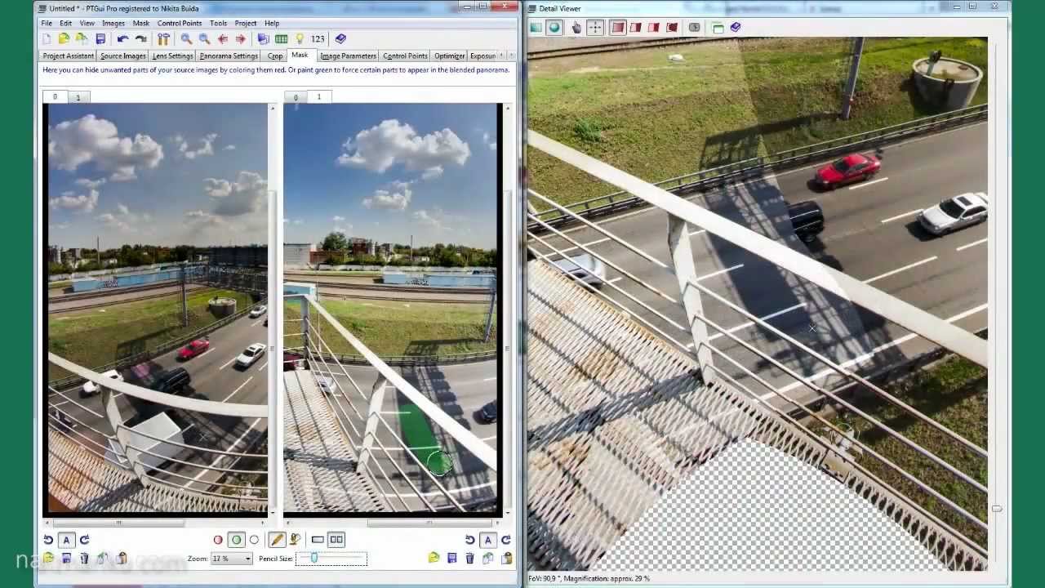Open the Help menu
The image size is (1045, 588).
272,23
